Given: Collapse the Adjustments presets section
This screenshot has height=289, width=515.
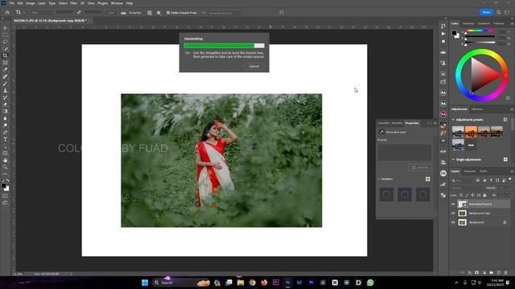Looking at the screenshot, I should pyautogui.click(x=453, y=120).
